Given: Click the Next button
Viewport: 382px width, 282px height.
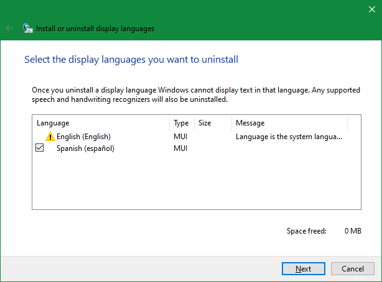Looking at the screenshot, I should click(304, 268).
